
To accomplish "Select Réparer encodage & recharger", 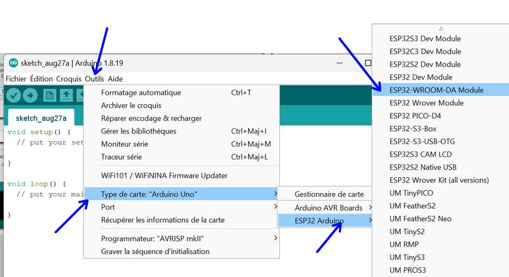I will 181,118.
